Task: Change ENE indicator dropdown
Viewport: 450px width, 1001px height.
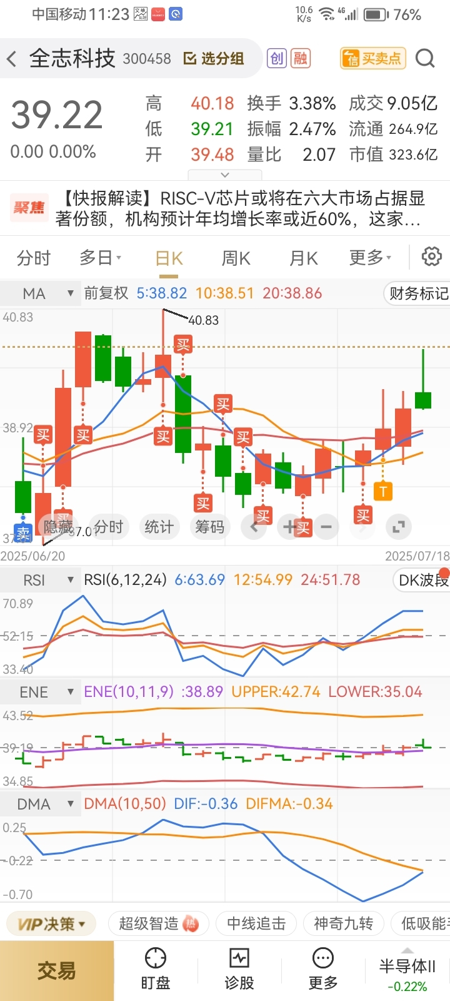Action: pos(41,692)
